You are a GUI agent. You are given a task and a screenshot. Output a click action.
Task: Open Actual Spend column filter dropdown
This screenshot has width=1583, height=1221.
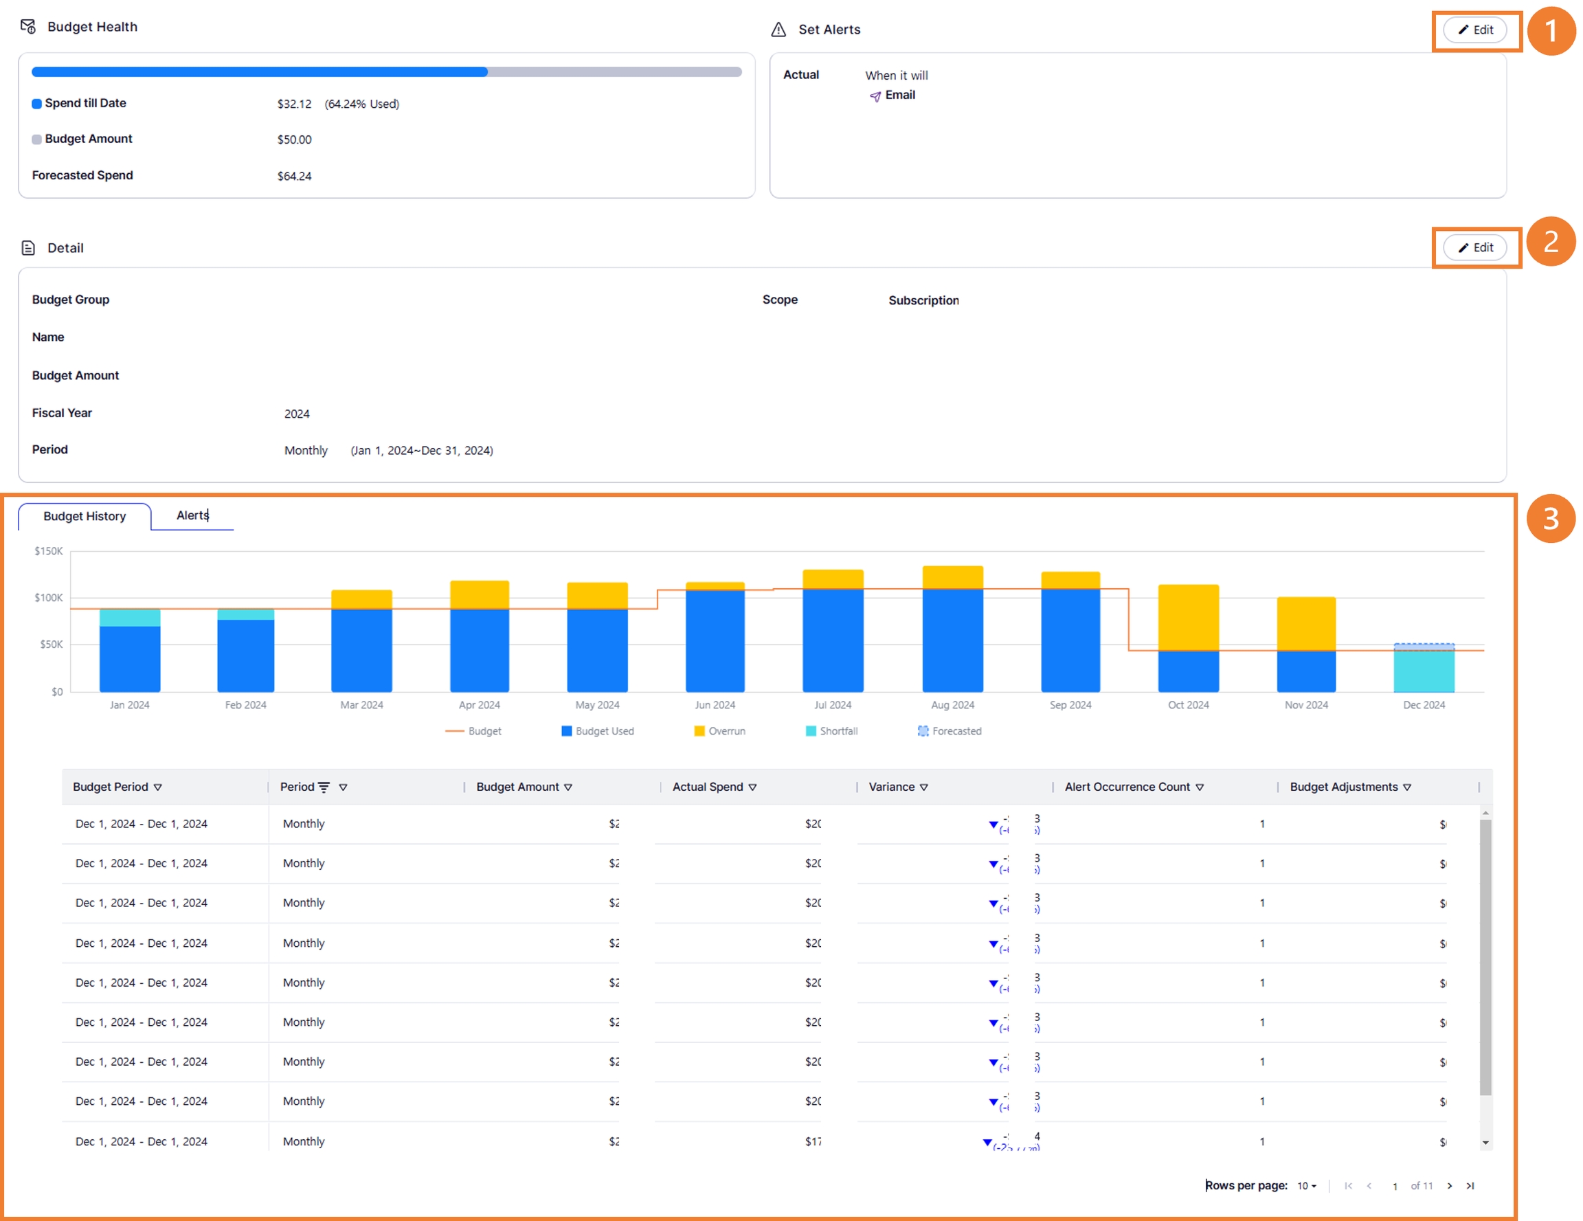coord(752,787)
